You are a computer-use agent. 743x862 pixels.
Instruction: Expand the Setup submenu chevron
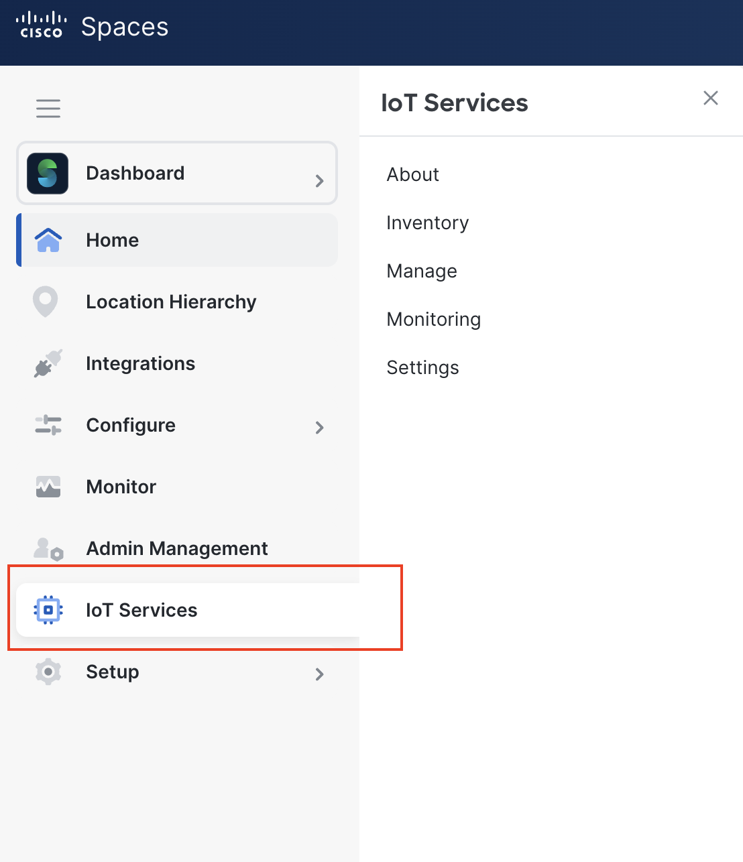tap(320, 674)
